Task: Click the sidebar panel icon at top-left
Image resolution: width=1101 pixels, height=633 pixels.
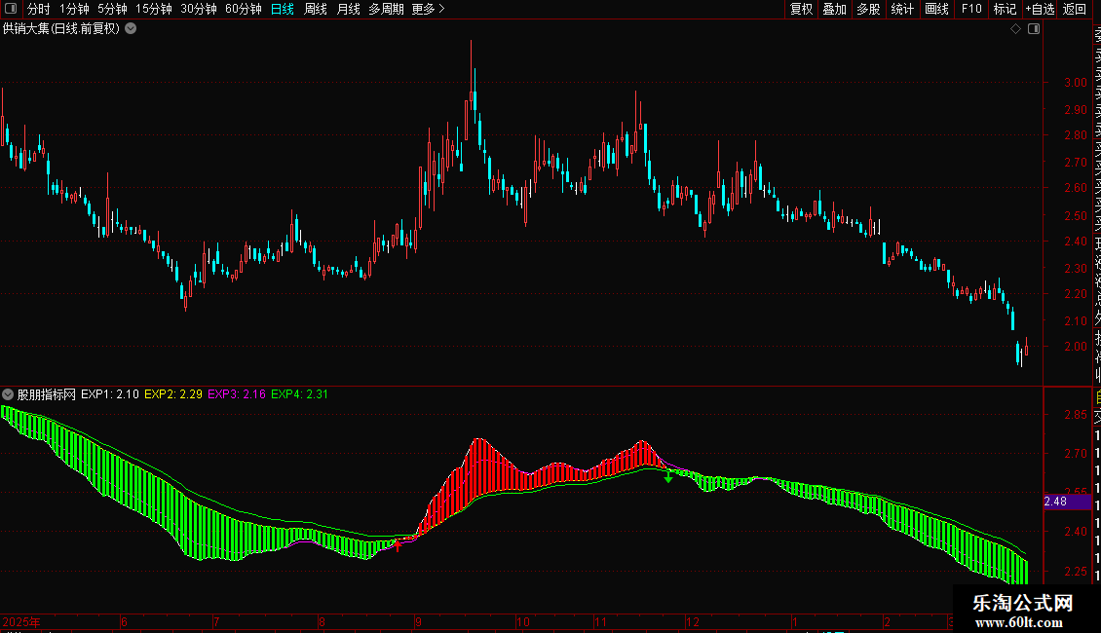Action: tap(11, 9)
